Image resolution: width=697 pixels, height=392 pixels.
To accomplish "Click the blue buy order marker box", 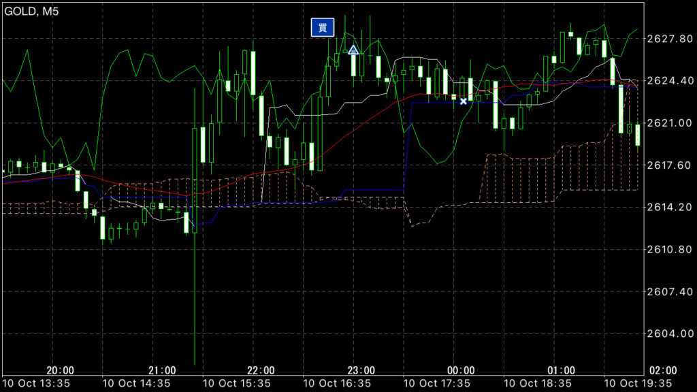I will point(322,27).
